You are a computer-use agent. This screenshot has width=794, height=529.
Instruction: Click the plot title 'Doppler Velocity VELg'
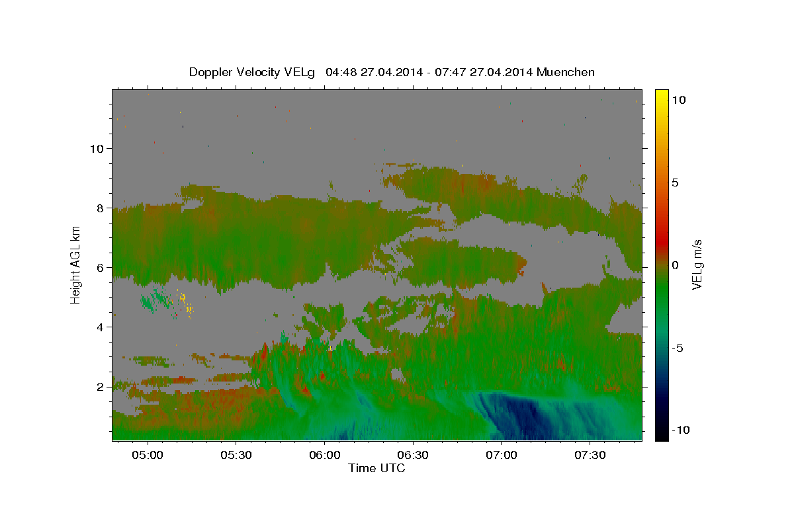pyautogui.click(x=253, y=72)
